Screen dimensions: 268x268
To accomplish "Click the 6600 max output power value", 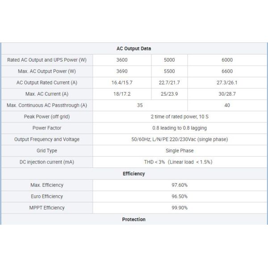I will pyautogui.click(x=227, y=71).
